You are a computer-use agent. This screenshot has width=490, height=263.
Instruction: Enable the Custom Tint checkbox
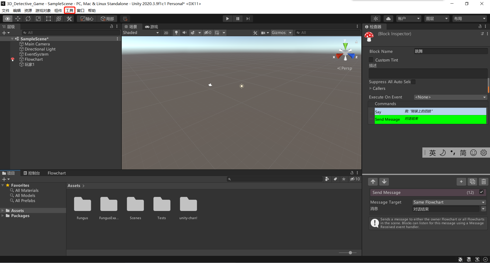tap(371, 60)
